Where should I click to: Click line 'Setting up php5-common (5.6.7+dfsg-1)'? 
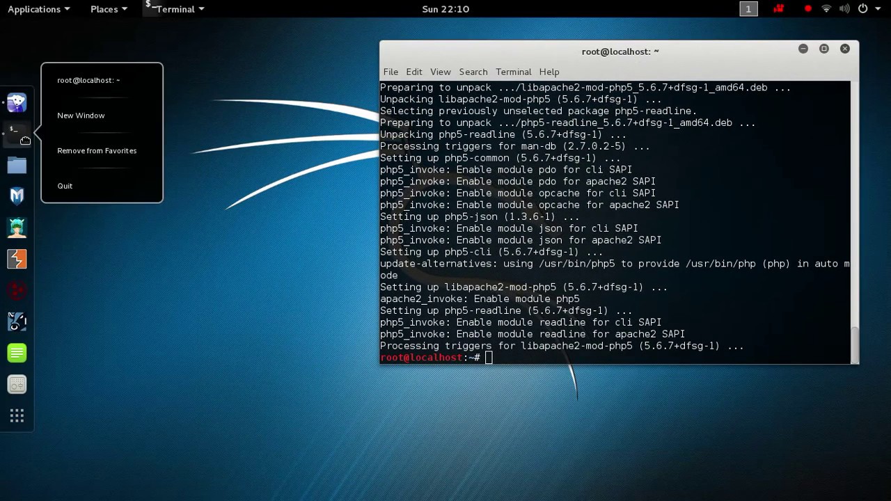[x=500, y=158]
